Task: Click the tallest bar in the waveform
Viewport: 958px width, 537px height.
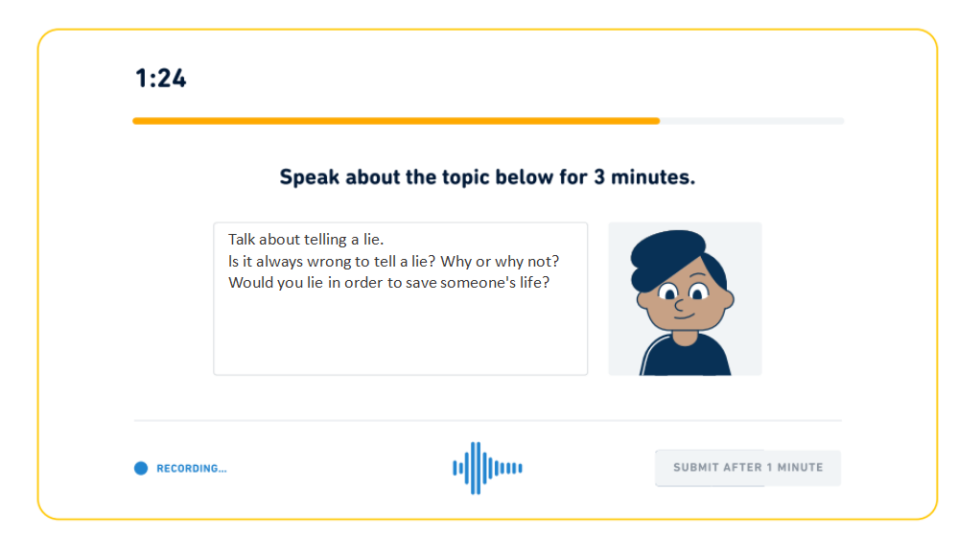Action: click(x=476, y=468)
